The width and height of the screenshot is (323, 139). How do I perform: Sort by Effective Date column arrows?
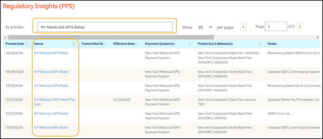click(137, 44)
